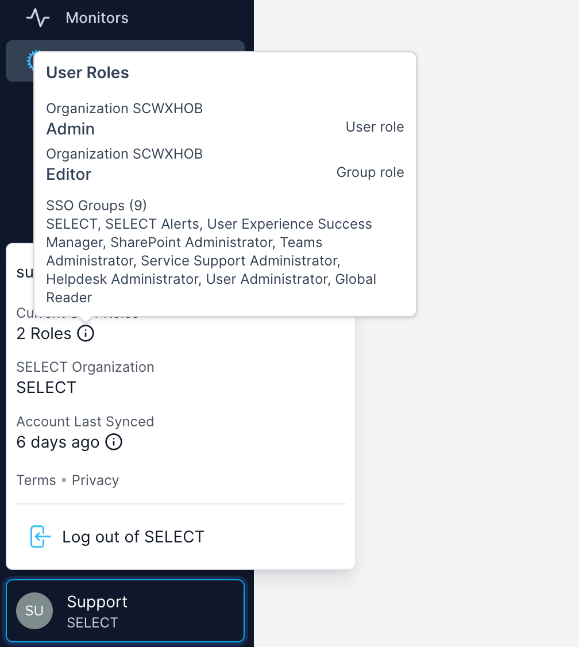
Task: Click the Editor role name
Action: pos(68,174)
